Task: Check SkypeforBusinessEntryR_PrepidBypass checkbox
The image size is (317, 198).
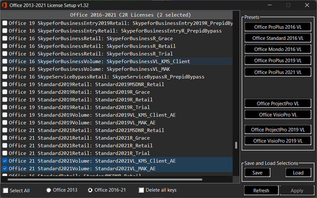Action: click(x=5, y=31)
